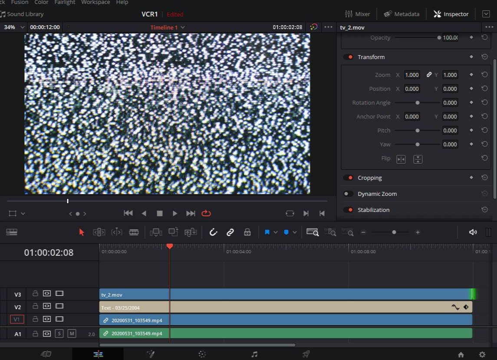This screenshot has width=497, height=360.
Task: Expand the panel button right of Inspector
Action: pyautogui.click(x=486, y=14)
